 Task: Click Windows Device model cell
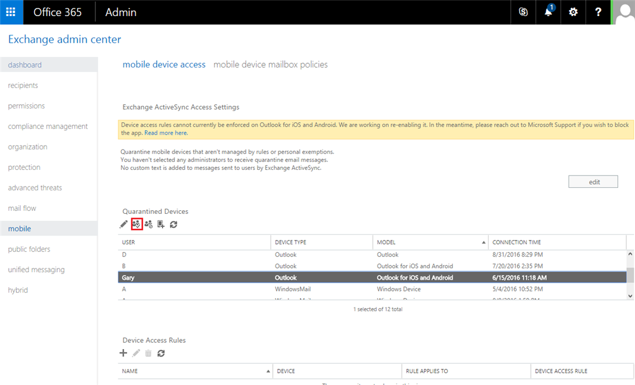pos(399,289)
